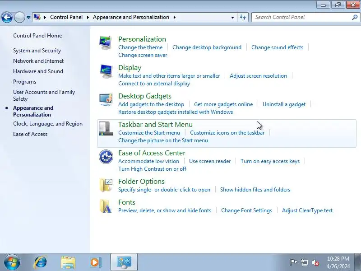Screen dimensions: 361x271
Task: Select the Control Panel taskbar button
Action: (x=124, y=262)
